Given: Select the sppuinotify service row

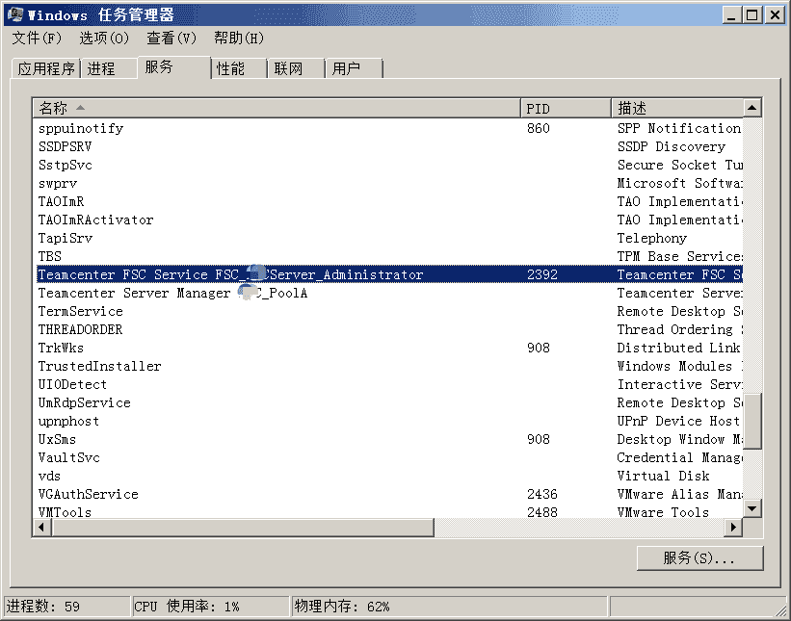Looking at the screenshot, I should [x=388, y=129].
